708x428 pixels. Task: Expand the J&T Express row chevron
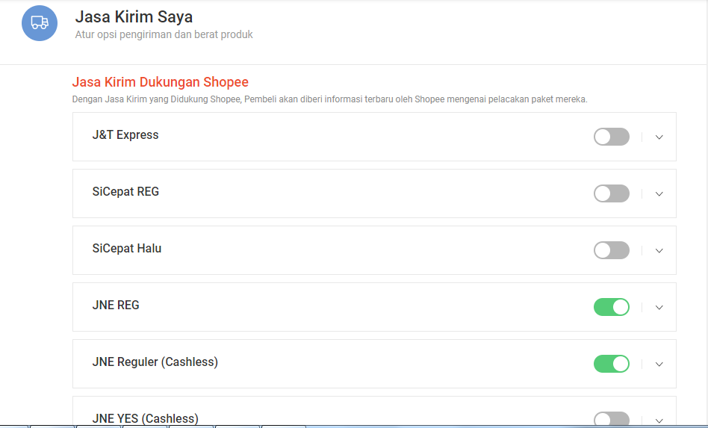click(659, 137)
